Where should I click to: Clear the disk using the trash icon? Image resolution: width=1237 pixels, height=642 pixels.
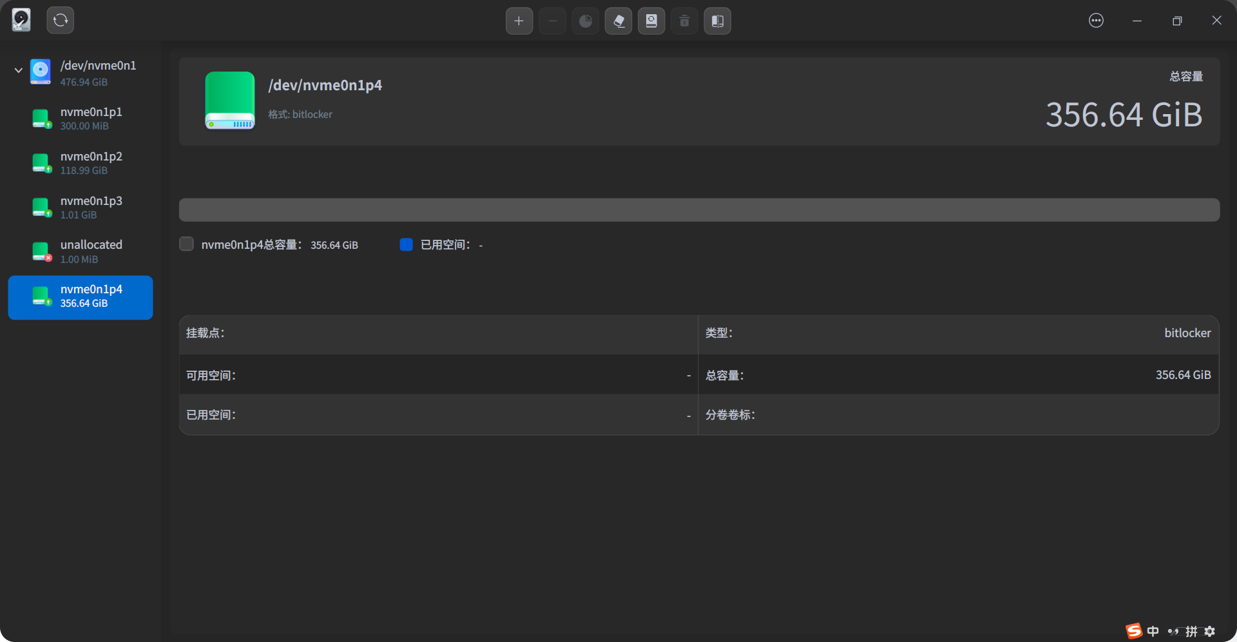[684, 21]
